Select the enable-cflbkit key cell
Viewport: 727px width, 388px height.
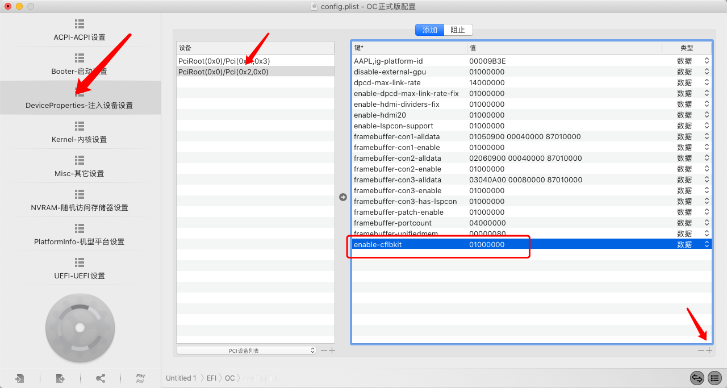pos(378,244)
